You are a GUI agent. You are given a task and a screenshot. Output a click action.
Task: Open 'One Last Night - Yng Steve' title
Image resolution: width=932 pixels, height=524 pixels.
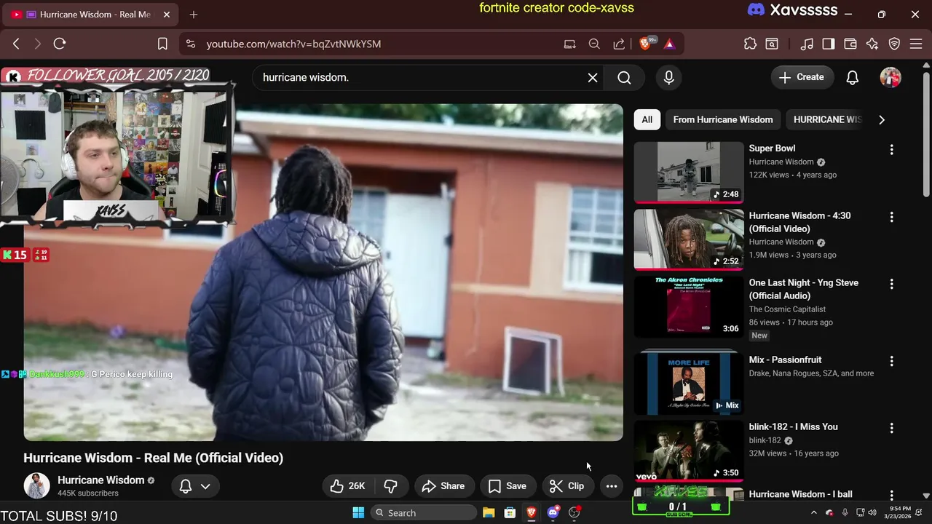(803, 289)
